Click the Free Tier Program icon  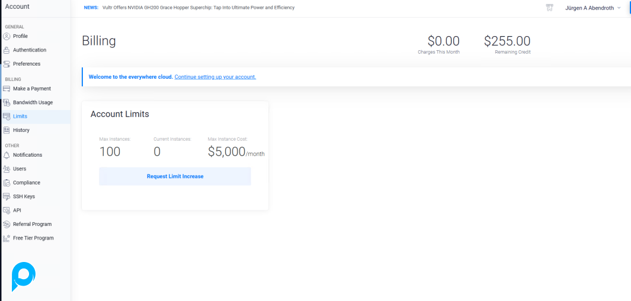pyautogui.click(x=7, y=238)
